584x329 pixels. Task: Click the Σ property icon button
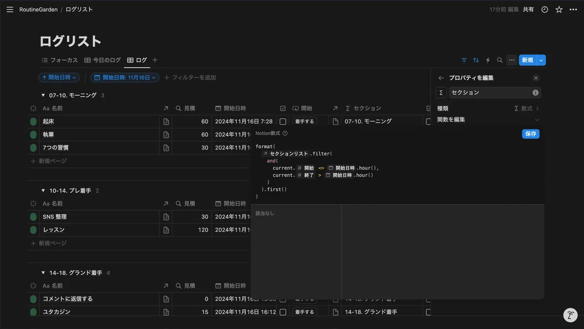click(441, 92)
